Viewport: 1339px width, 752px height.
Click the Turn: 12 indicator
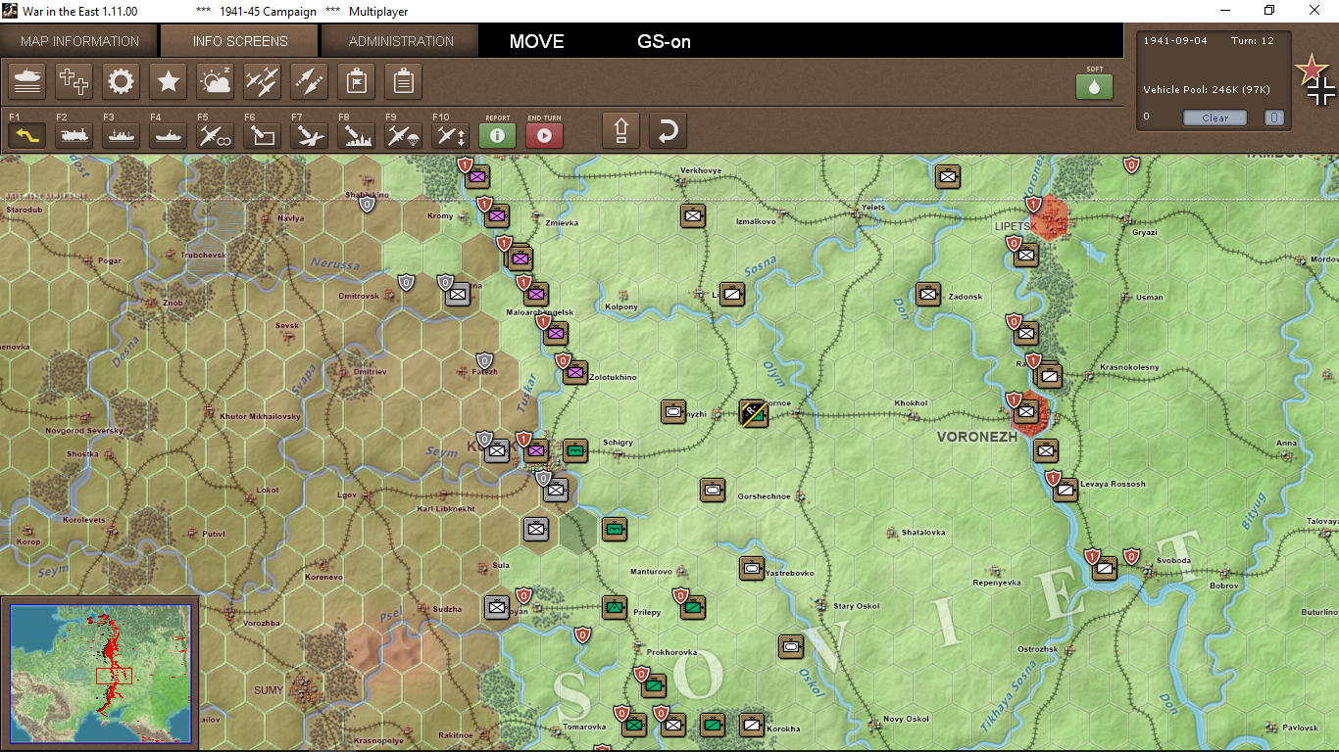(x=1255, y=40)
